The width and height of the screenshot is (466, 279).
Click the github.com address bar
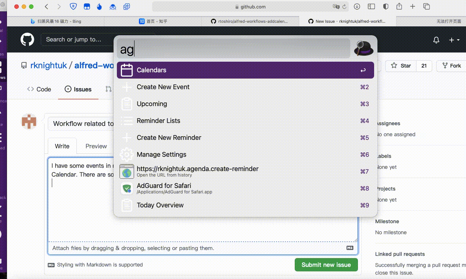click(x=250, y=7)
